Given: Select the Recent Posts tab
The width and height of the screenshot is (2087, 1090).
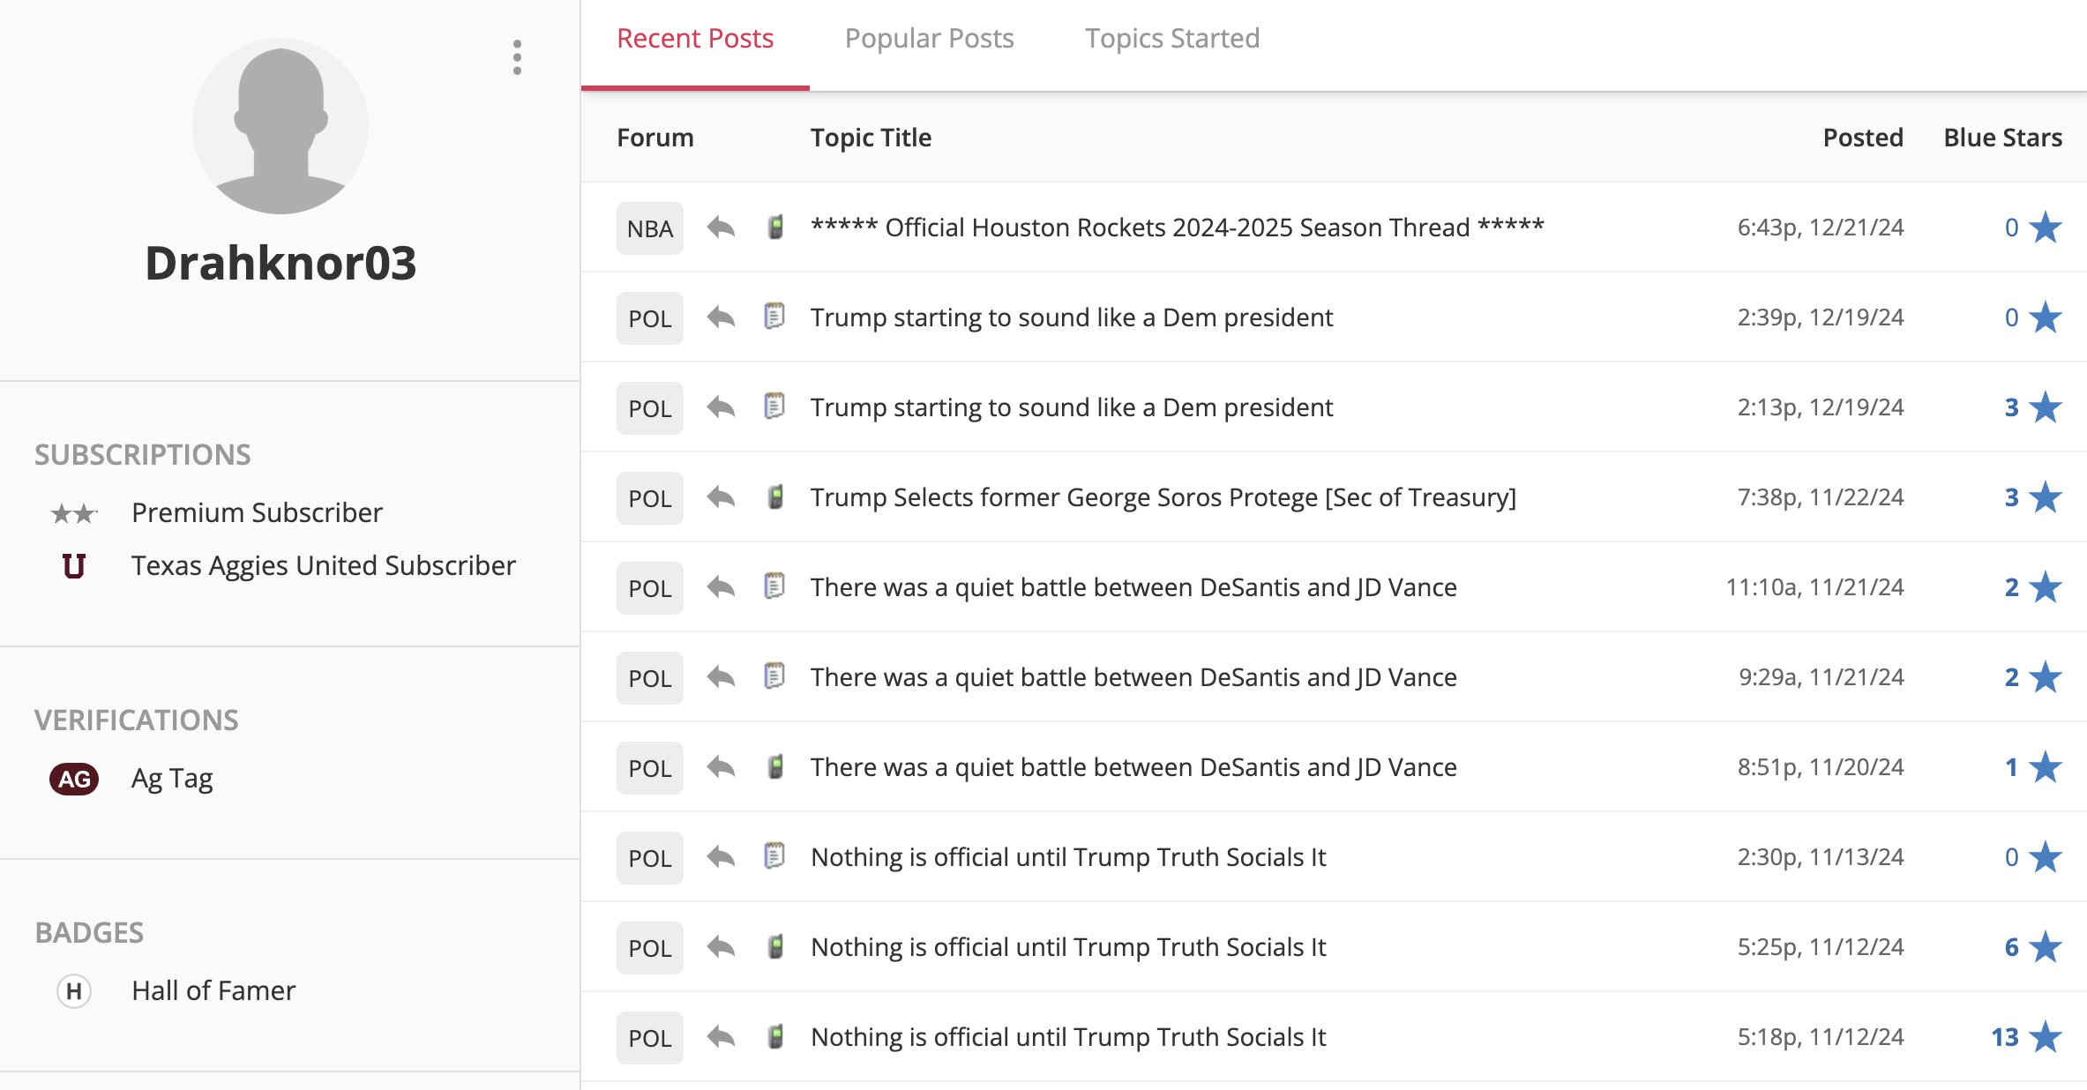Looking at the screenshot, I should pos(694,39).
